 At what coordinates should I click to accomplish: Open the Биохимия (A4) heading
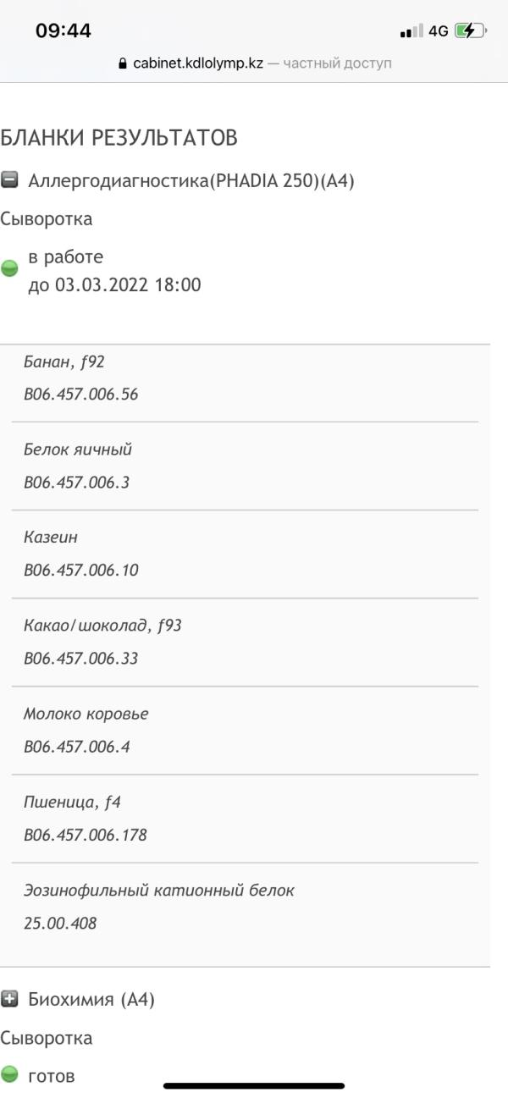[x=91, y=1000]
